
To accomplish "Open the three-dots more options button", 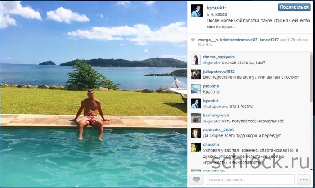I will tap(304, 179).
